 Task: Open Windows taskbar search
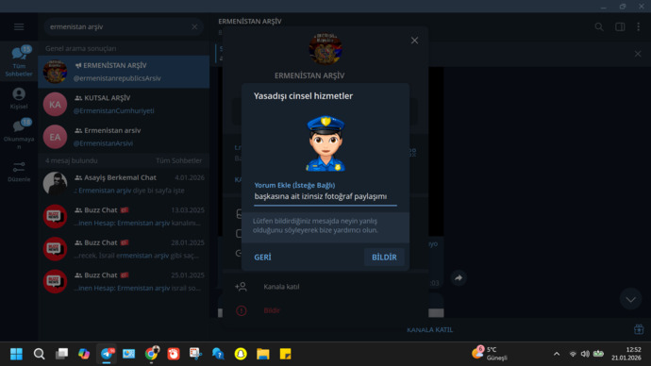(x=39, y=354)
